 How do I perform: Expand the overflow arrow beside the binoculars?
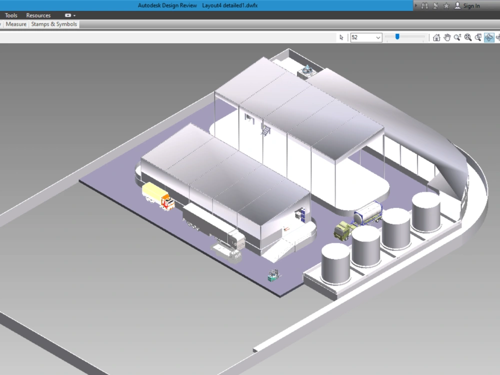[415, 5]
